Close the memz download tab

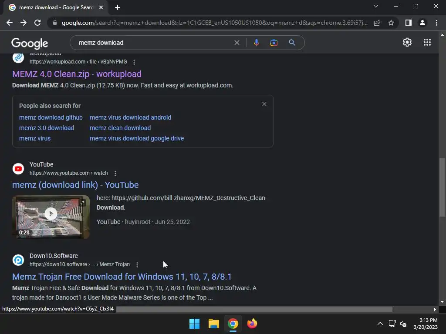pyautogui.click(x=101, y=7)
